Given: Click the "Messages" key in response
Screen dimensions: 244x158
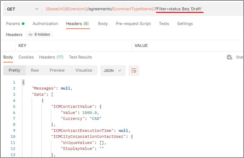Looking at the screenshot, I should (44, 89).
